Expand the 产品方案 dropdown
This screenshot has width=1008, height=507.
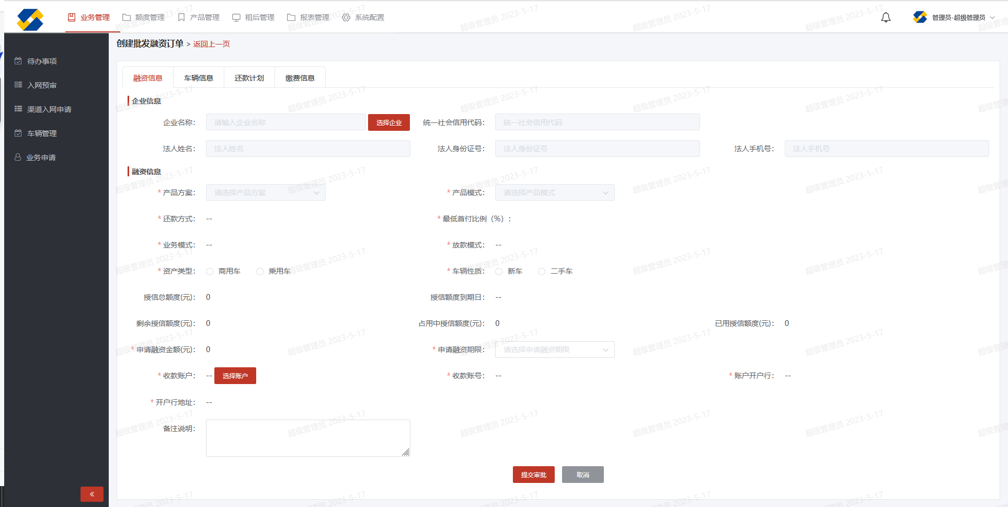[266, 193]
